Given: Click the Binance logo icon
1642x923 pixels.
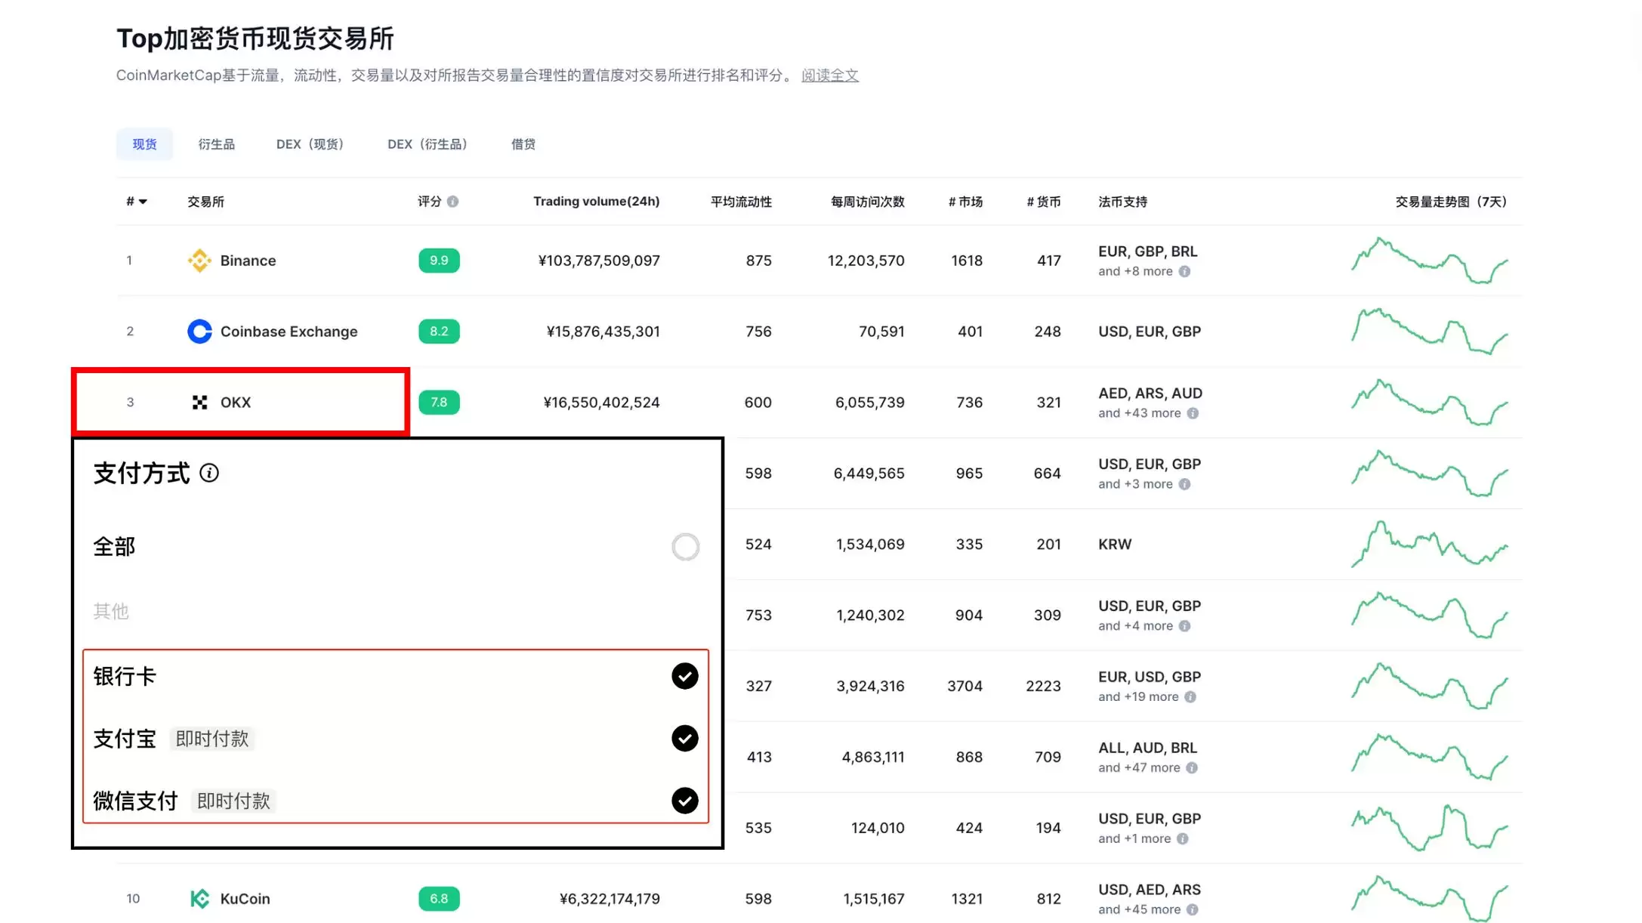Looking at the screenshot, I should pyautogui.click(x=199, y=261).
